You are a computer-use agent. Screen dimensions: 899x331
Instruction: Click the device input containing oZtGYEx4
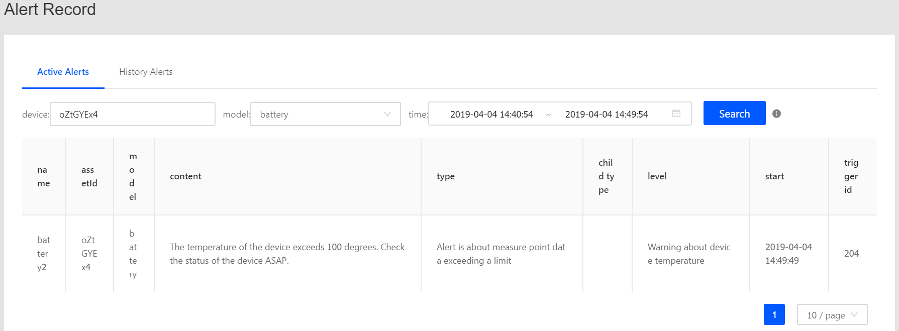[132, 114]
